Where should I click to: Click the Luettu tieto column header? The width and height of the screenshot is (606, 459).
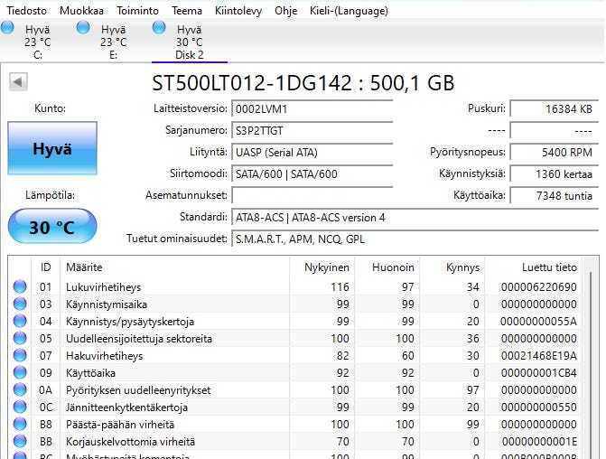pos(548,267)
